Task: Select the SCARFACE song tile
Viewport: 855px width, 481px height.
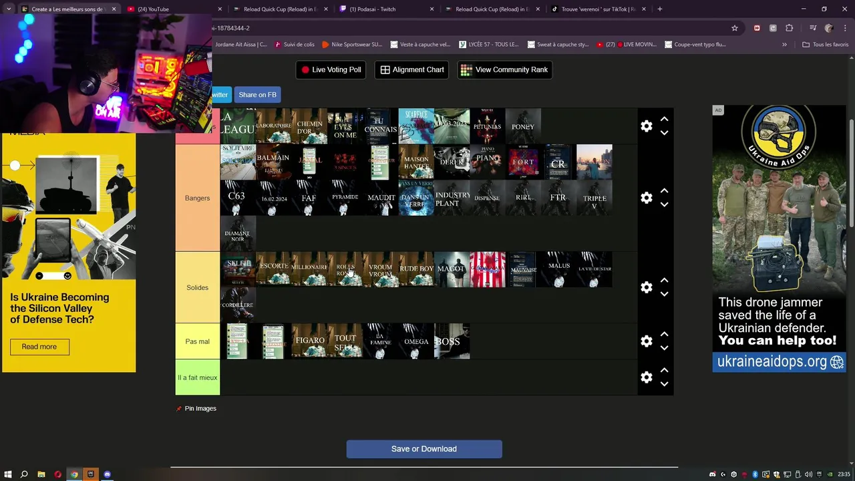Action: 416,126
